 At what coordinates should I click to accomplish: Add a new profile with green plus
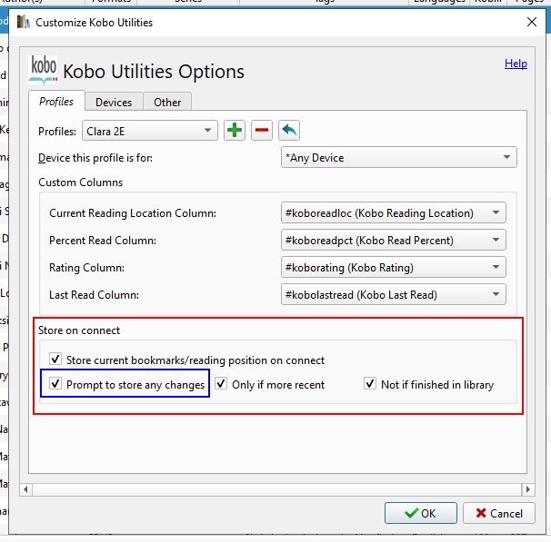235,131
